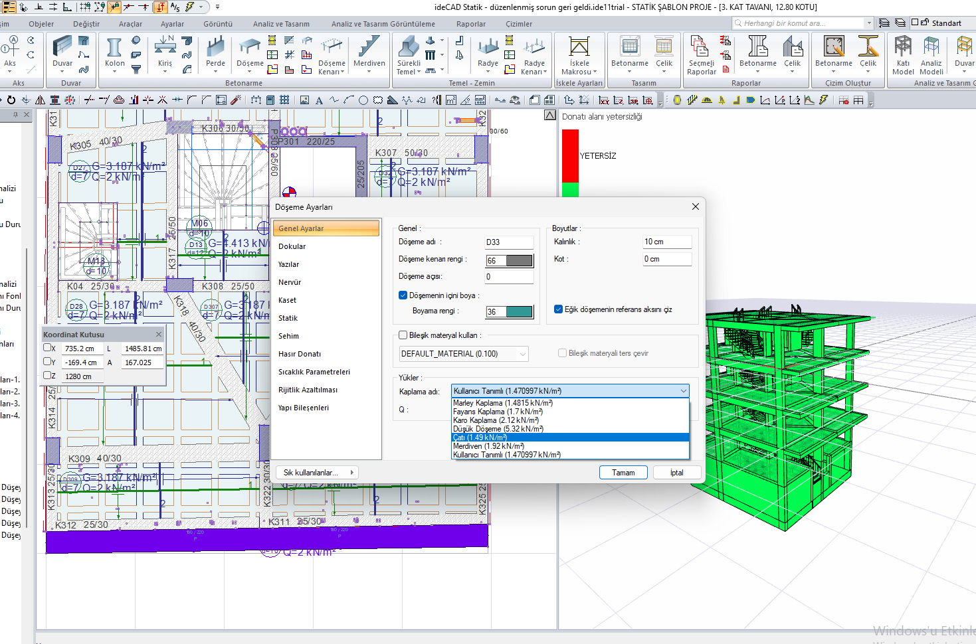
Task: Select the Aks (axis) tool
Action: (x=10, y=53)
